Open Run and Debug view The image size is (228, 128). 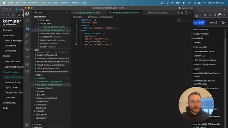pos(27,35)
